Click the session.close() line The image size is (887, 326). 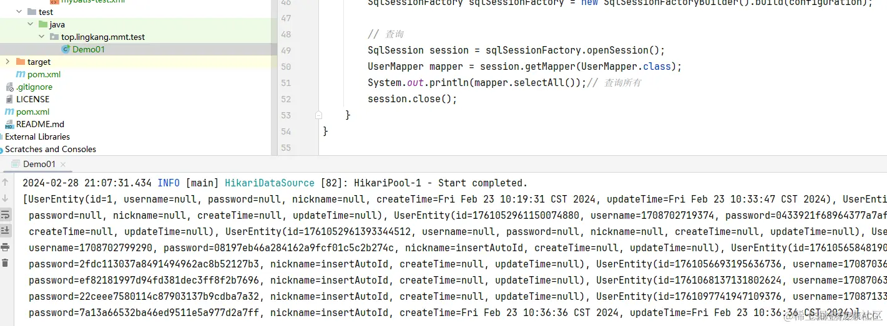[x=413, y=99]
